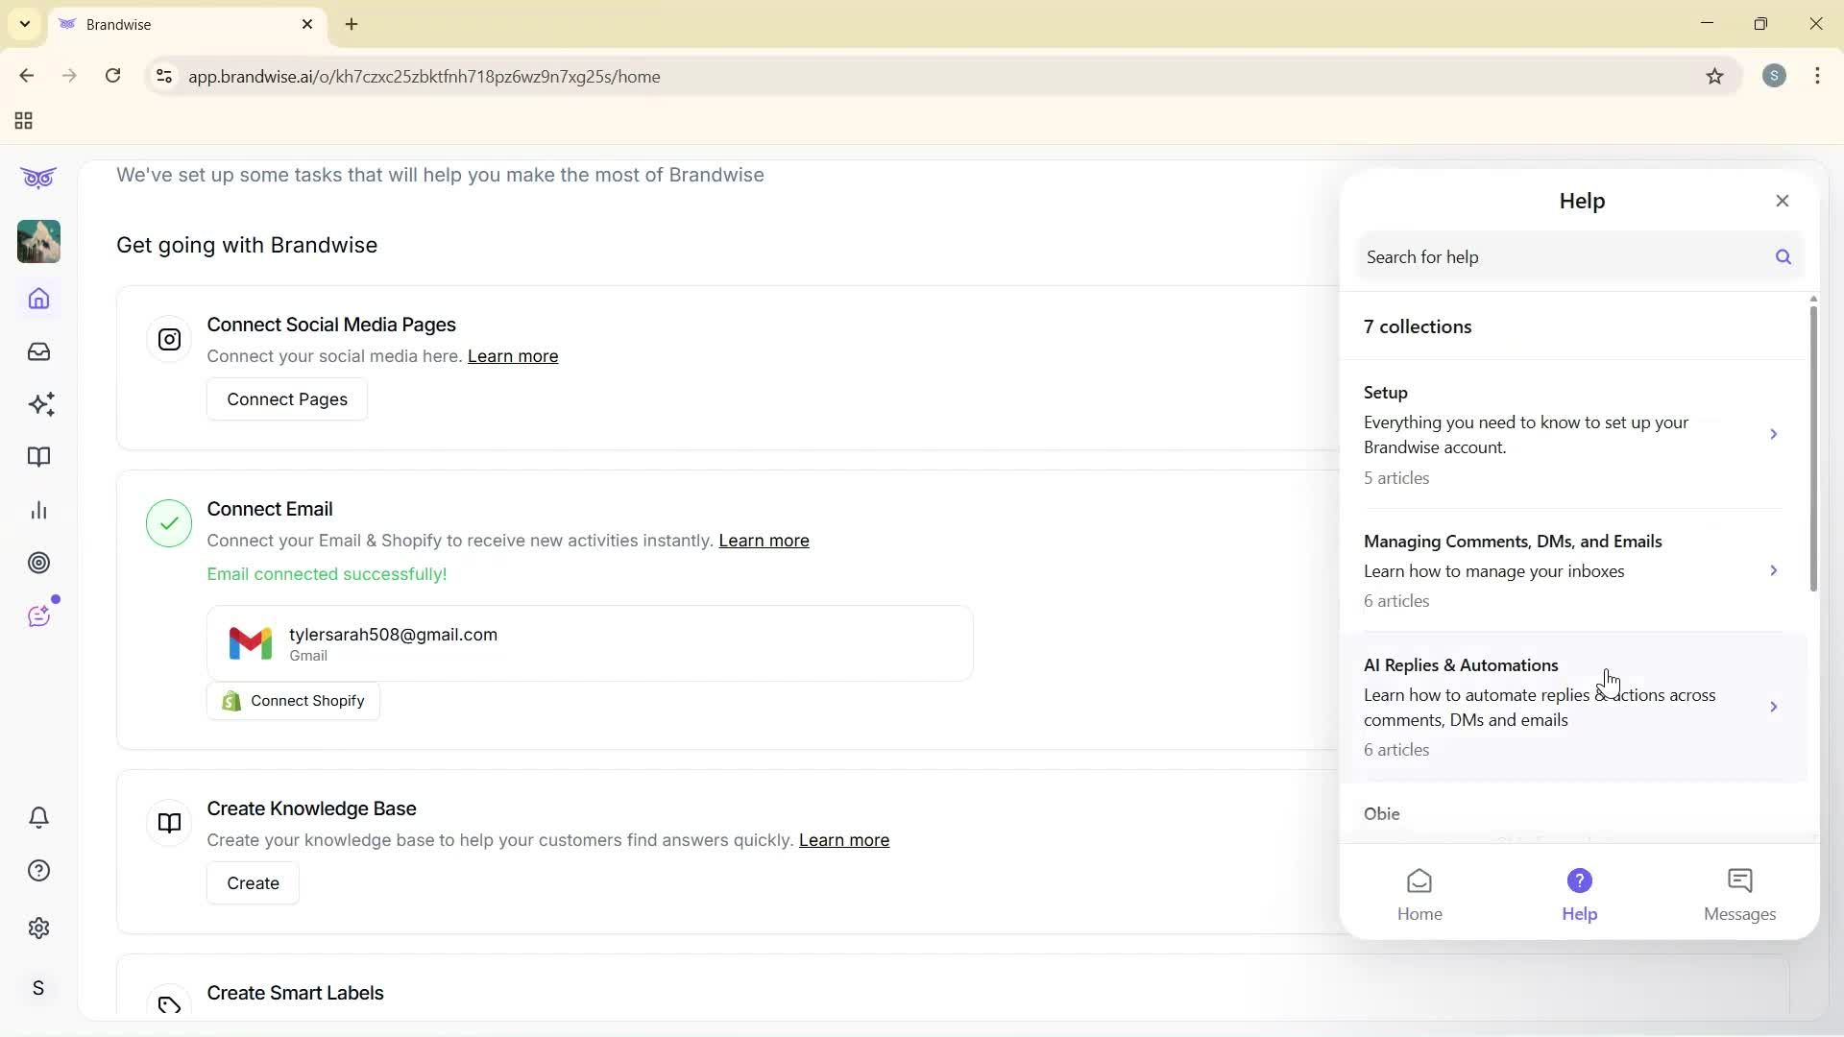Open the AI sparkles icon in the sidebar
The image size is (1844, 1037).
(x=38, y=404)
